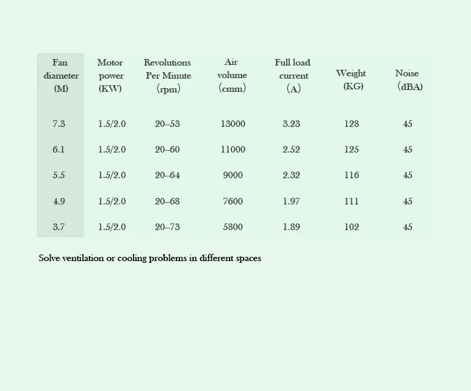Click the 102 weight value
Viewport: 471px width, 391px height.
(x=352, y=227)
